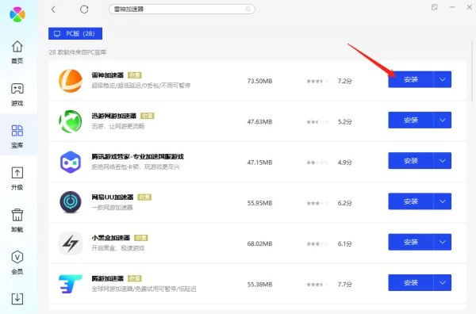The height and width of the screenshot is (314, 476).
Task: Click the 一款网游加速器 description text
Action: click(x=113, y=208)
